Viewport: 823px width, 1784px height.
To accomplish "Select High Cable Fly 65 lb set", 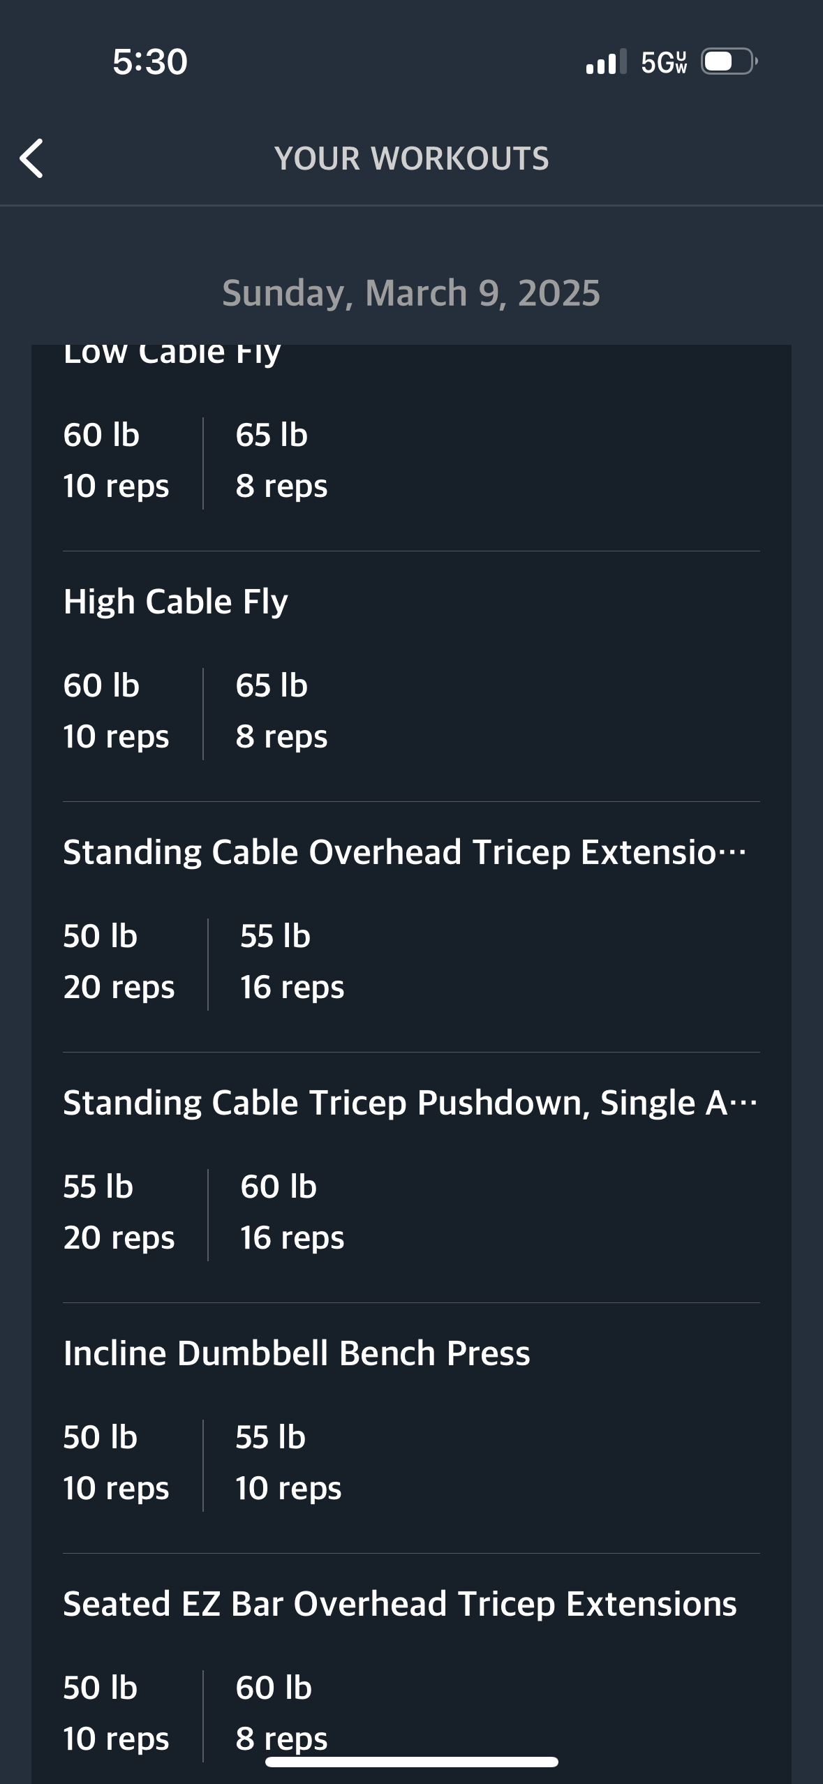I will (x=281, y=711).
